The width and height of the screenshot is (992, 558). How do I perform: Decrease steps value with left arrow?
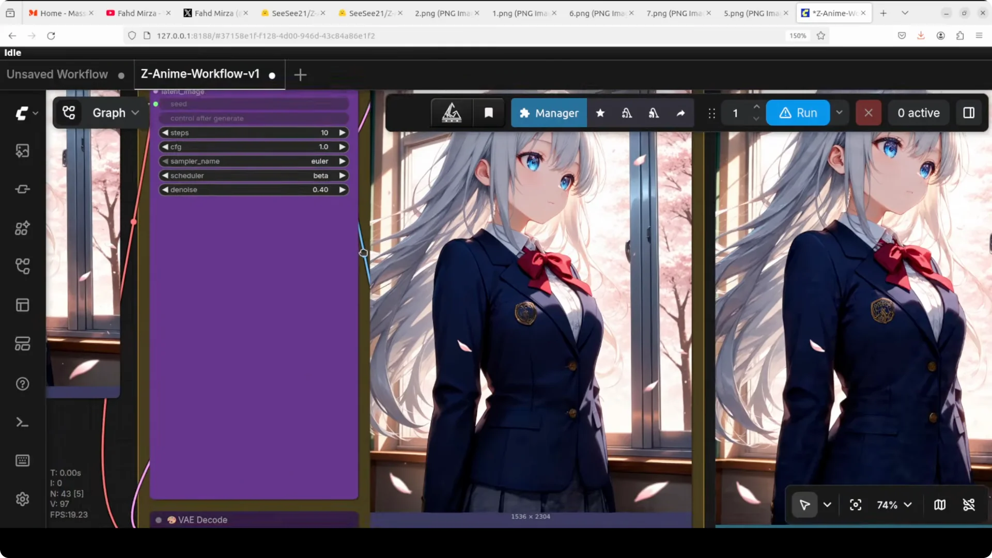coord(165,133)
